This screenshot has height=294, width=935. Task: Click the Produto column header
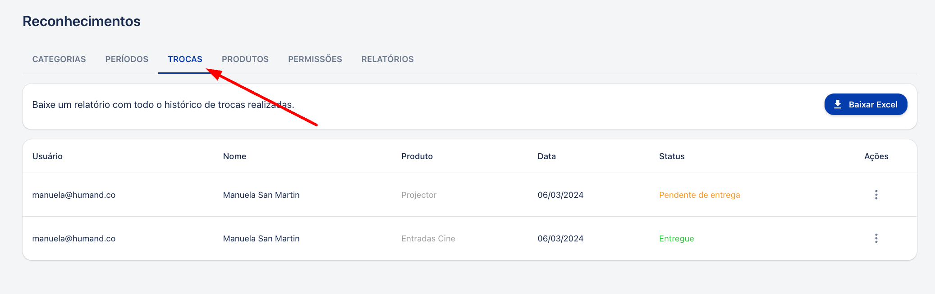click(417, 156)
